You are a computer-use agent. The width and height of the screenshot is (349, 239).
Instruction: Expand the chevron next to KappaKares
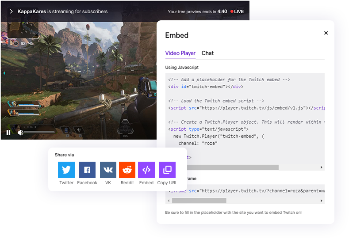(x=12, y=11)
